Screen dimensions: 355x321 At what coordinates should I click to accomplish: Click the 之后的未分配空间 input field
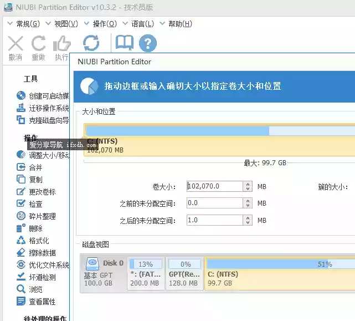pyautogui.click(x=215, y=220)
